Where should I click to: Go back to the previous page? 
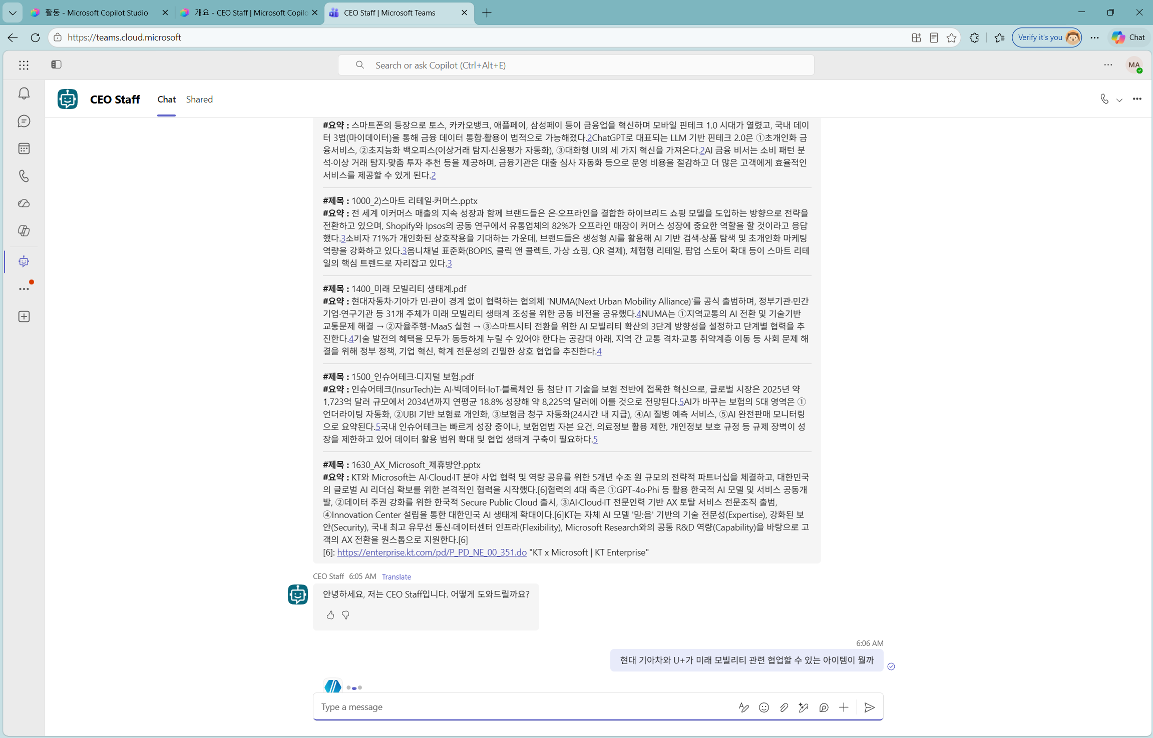pyautogui.click(x=13, y=37)
